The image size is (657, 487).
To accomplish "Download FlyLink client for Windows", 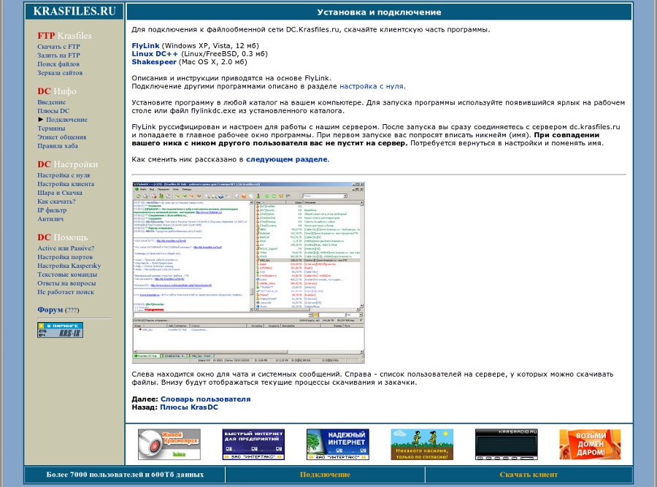I will (x=145, y=45).
